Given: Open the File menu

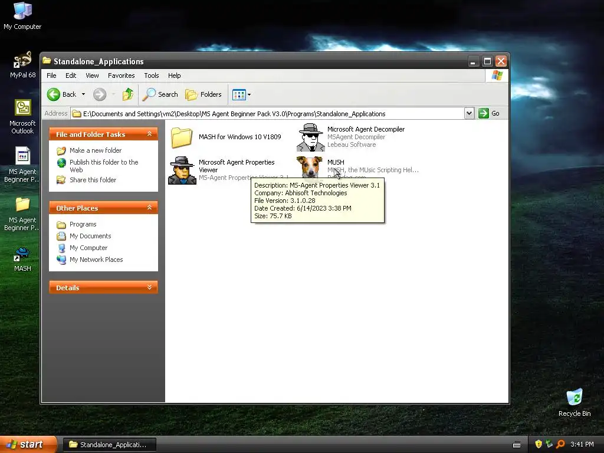Looking at the screenshot, I should pyautogui.click(x=51, y=75).
